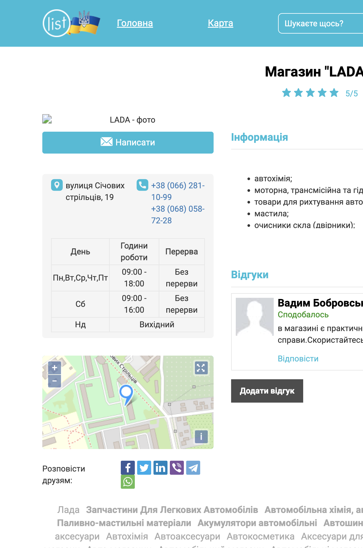Click the fifth rating star

click(x=334, y=93)
